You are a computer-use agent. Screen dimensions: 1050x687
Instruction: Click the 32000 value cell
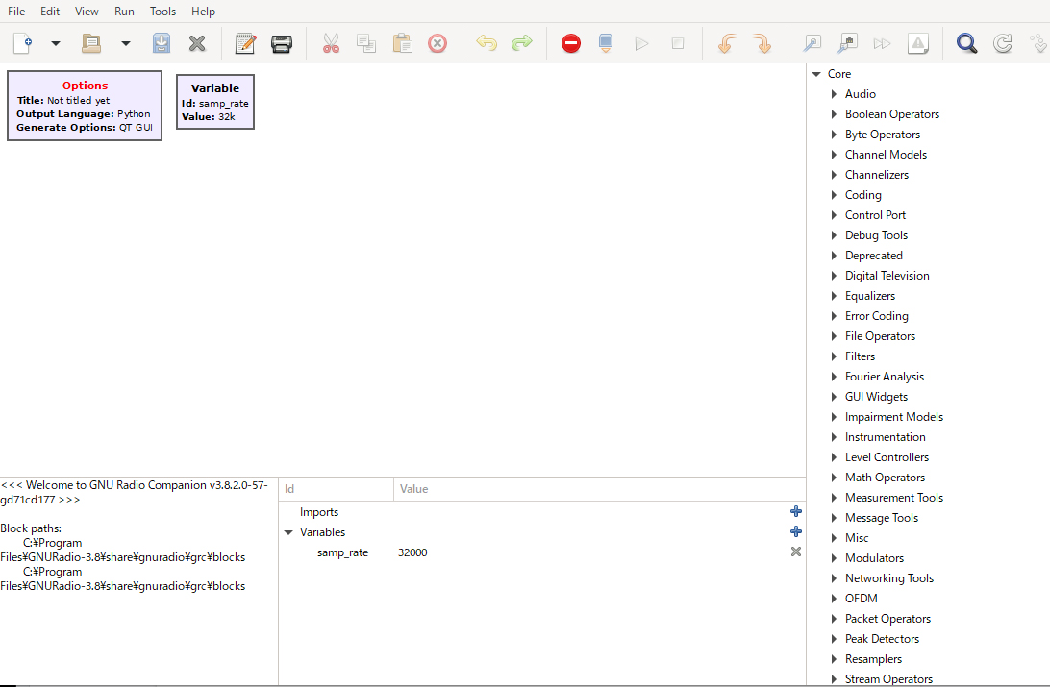click(412, 552)
